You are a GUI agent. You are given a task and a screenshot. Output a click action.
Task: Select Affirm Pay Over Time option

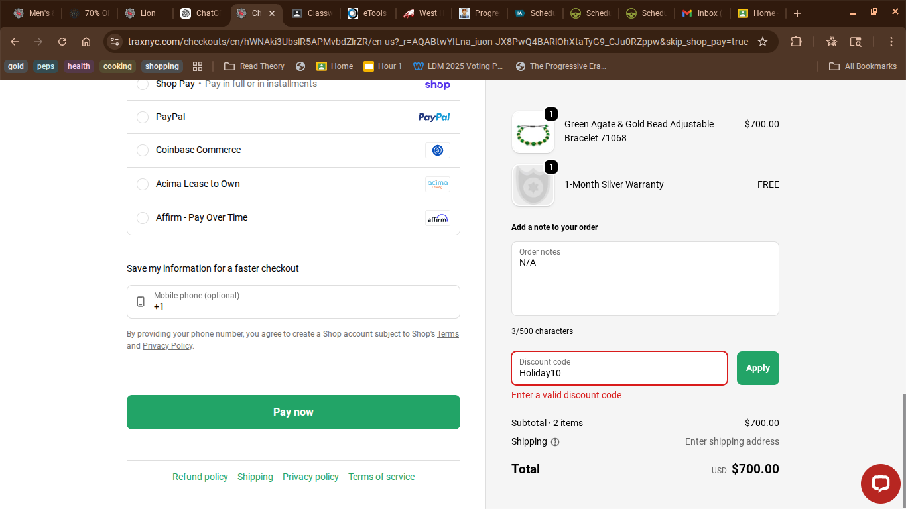click(143, 218)
